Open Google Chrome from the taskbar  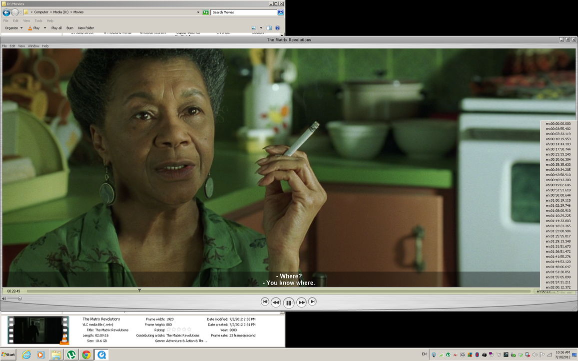[x=86, y=355]
